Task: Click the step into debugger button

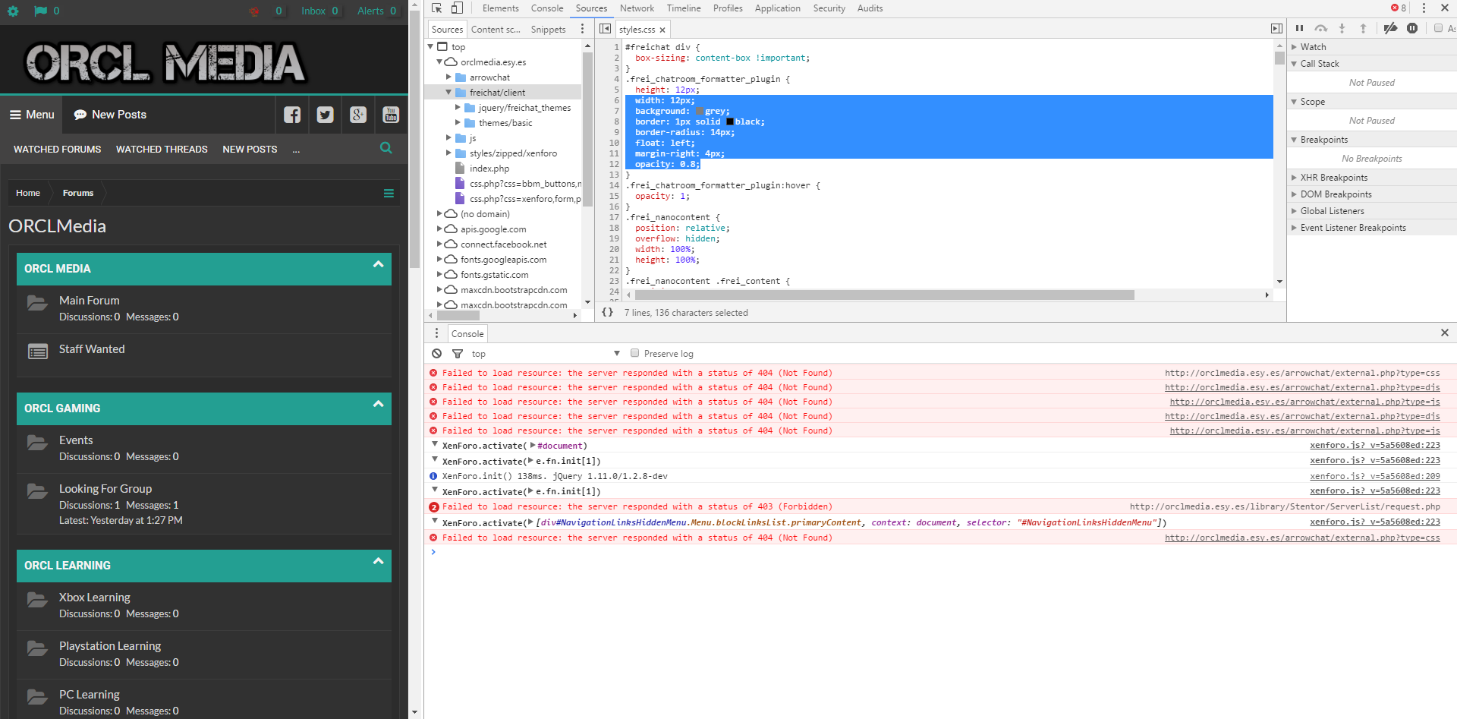Action: (x=1342, y=29)
